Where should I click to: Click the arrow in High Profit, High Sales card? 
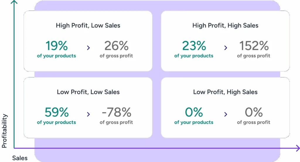point(226,48)
